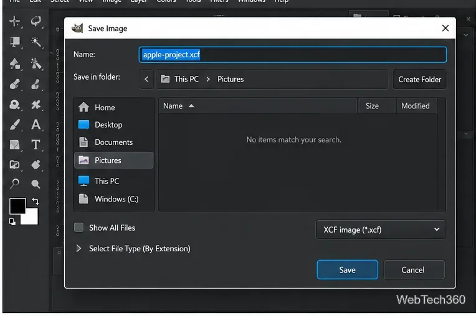Screen dimensions: 476x316
Task: Jump to This PC in breadcrumb path
Action: (x=186, y=79)
